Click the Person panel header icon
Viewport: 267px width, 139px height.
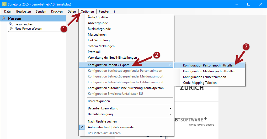(x=4, y=18)
